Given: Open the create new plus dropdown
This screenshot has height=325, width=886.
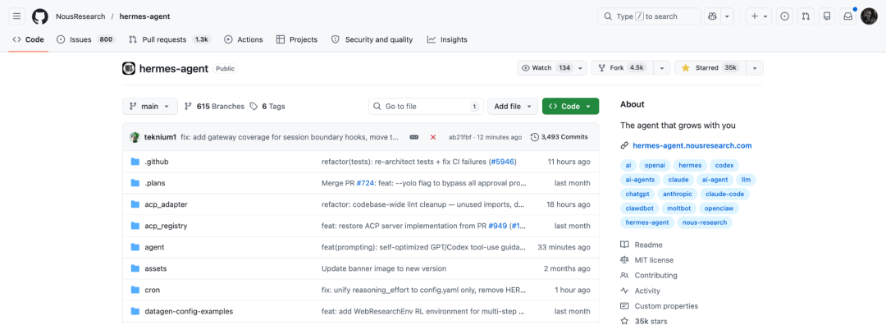Looking at the screenshot, I should [759, 16].
